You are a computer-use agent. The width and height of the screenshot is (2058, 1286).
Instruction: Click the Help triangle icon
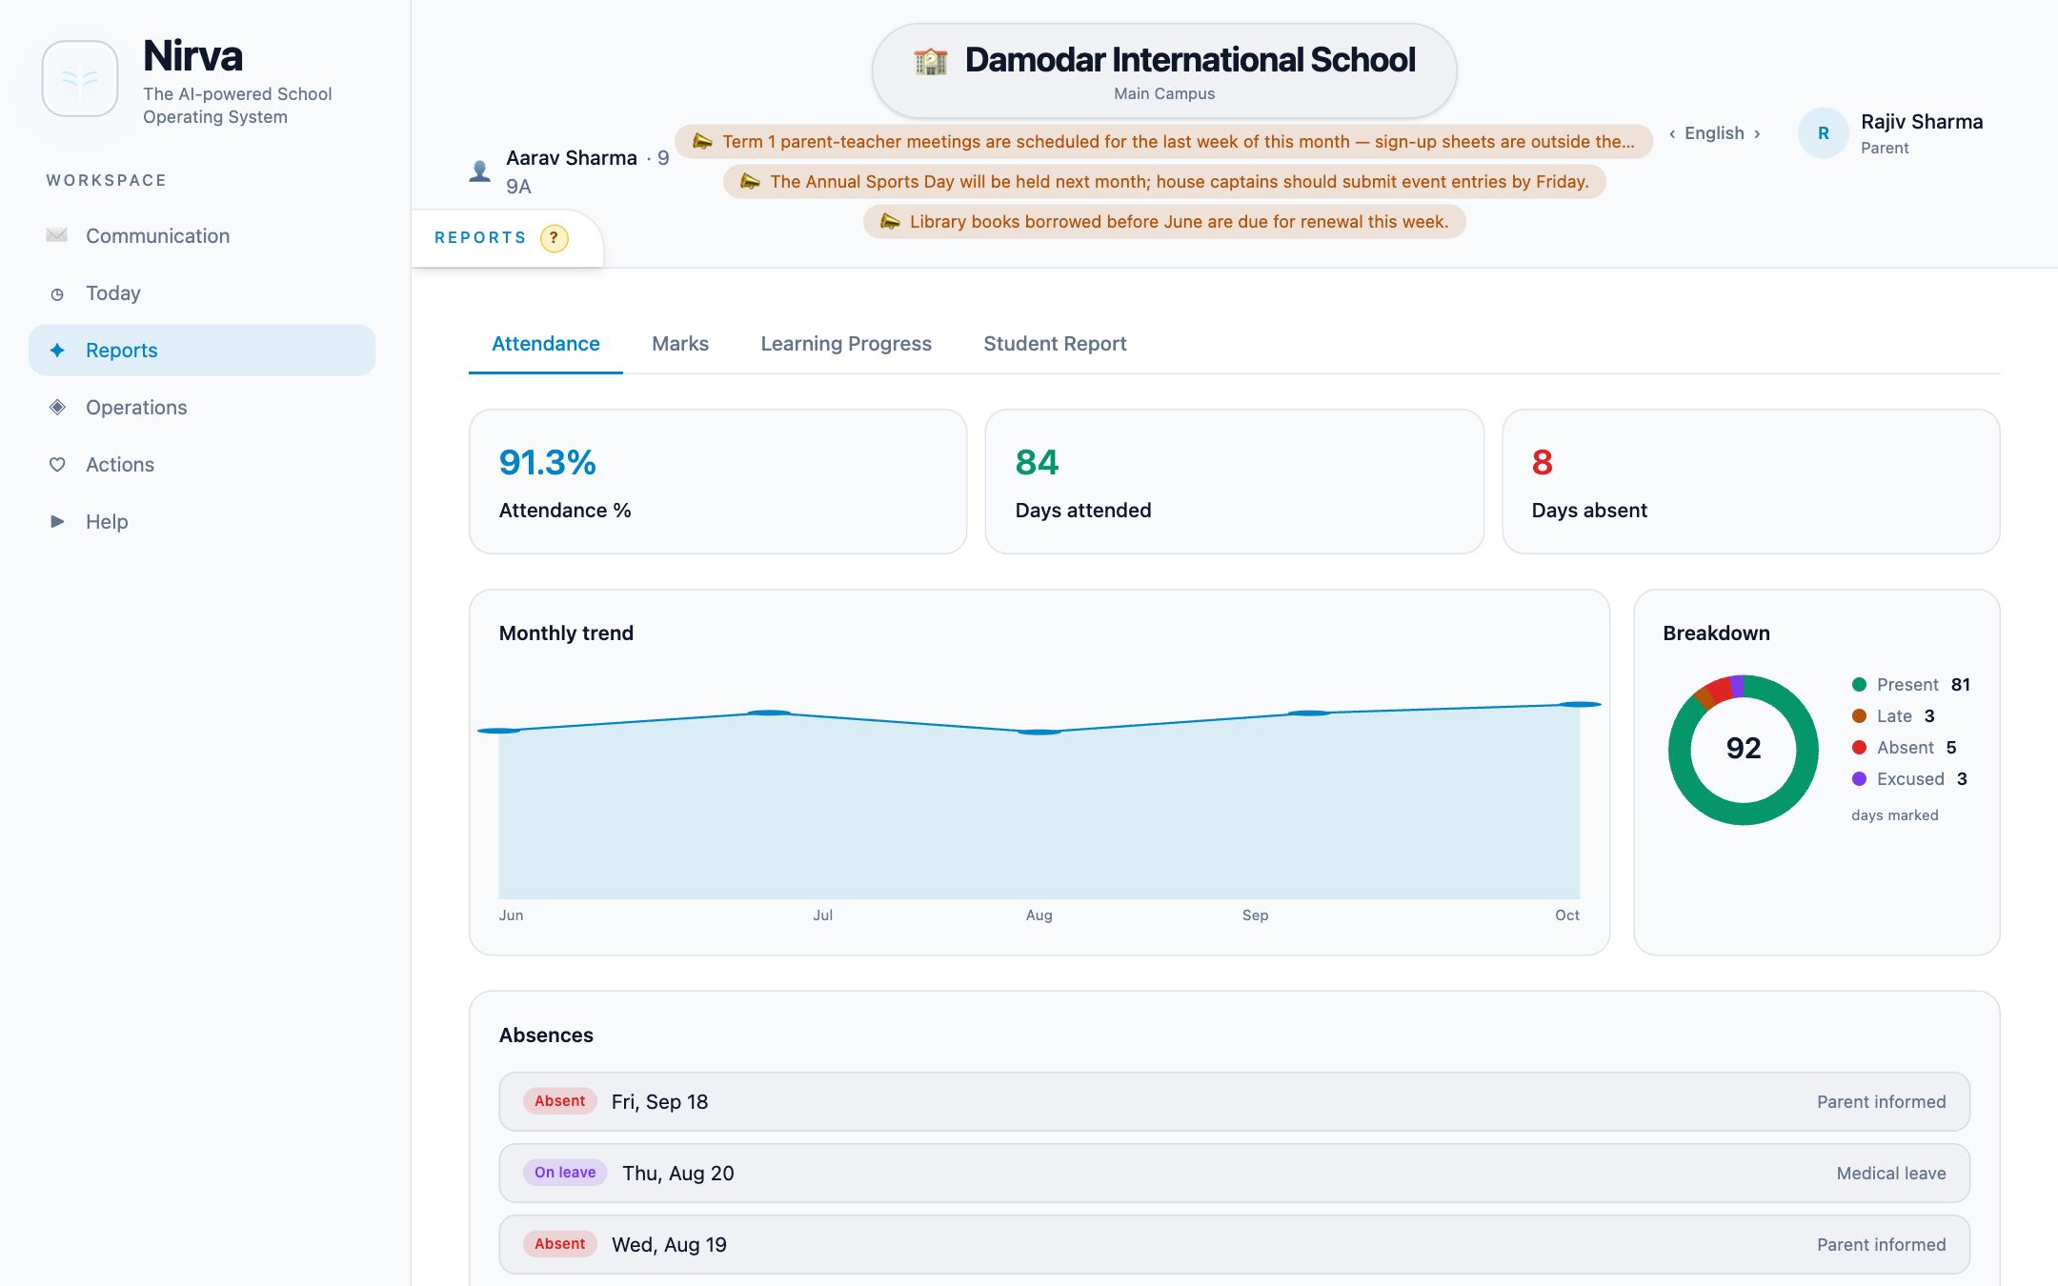coord(57,521)
